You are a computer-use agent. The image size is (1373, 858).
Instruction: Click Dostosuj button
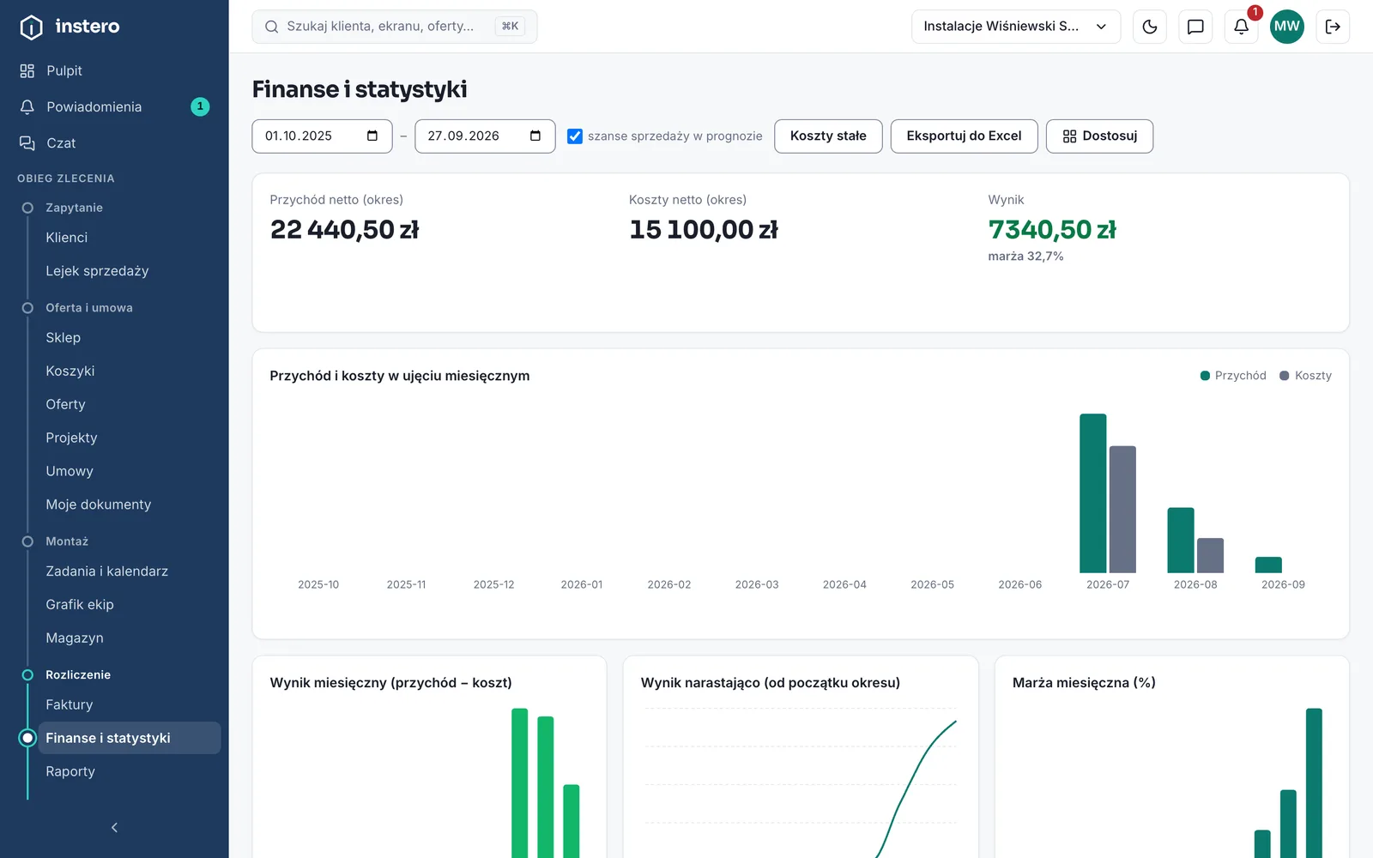pyautogui.click(x=1099, y=136)
